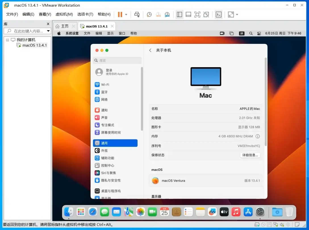Click the Spotlight search icon

[x=251, y=33]
